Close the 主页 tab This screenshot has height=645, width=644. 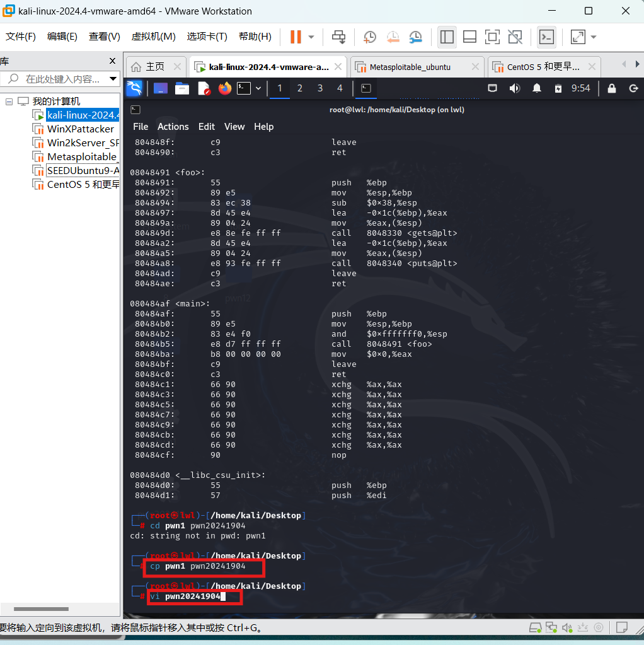(x=177, y=67)
